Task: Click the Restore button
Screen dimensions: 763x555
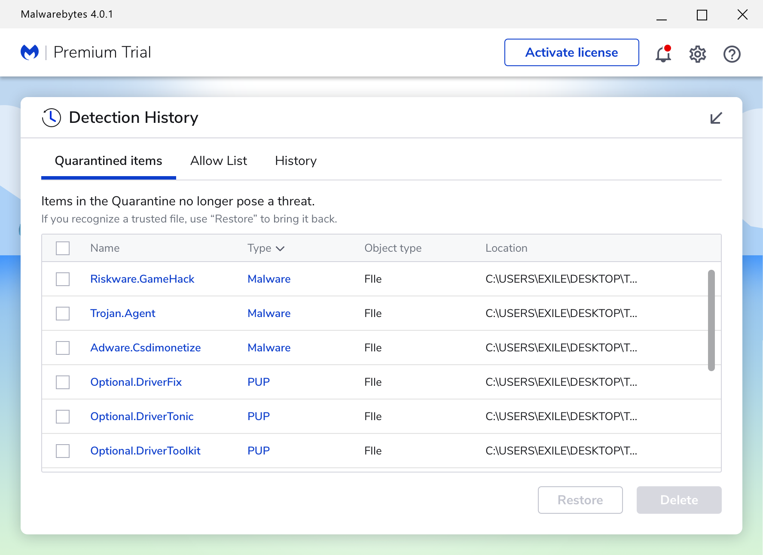Action: pyautogui.click(x=580, y=500)
